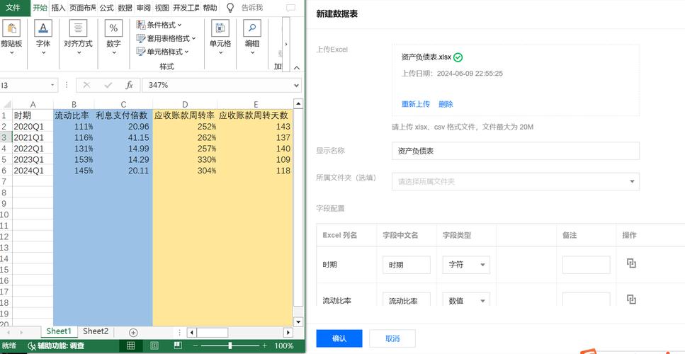Image resolution: width=685 pixels, height=354 pixels.
Task: Switch to the 公式 Formulas tab
Action: [x=106, y=7]
